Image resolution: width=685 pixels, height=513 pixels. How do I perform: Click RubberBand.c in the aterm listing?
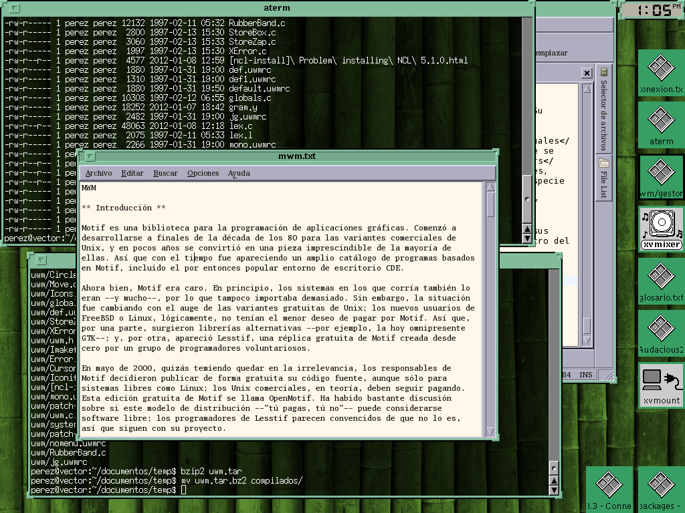257,23
